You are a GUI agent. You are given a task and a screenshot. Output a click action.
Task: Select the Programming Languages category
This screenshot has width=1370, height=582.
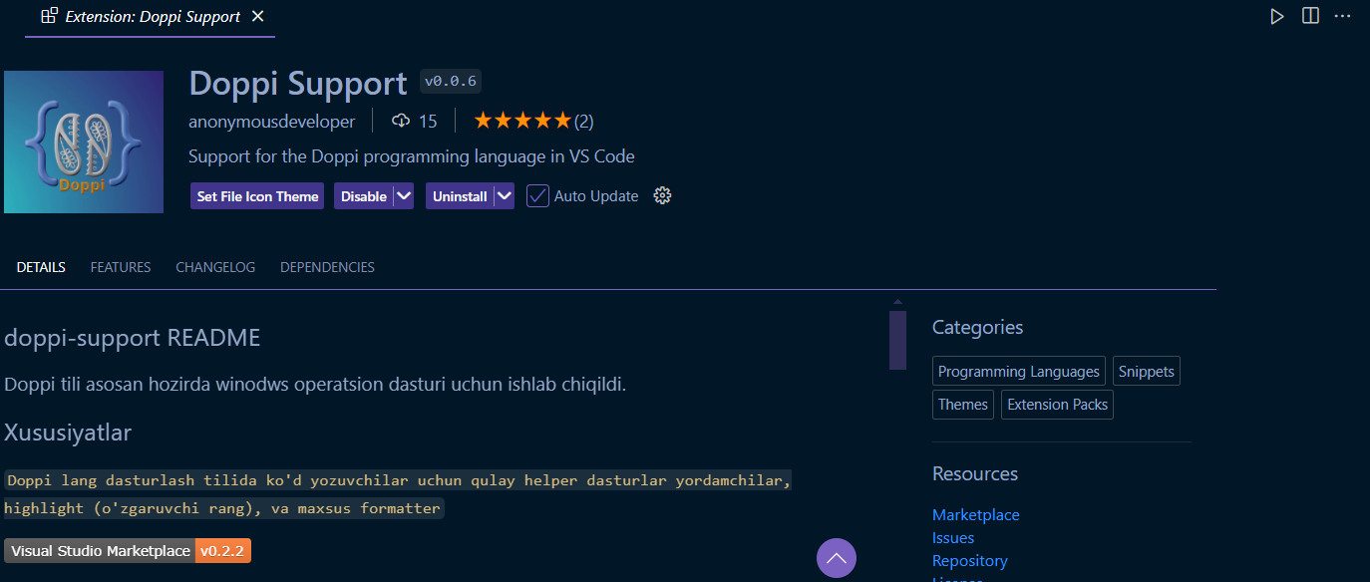coord(1019,371)
